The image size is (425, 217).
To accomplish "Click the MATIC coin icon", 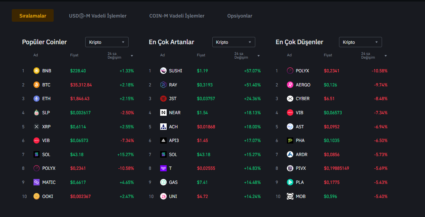I will coord(37,182).
